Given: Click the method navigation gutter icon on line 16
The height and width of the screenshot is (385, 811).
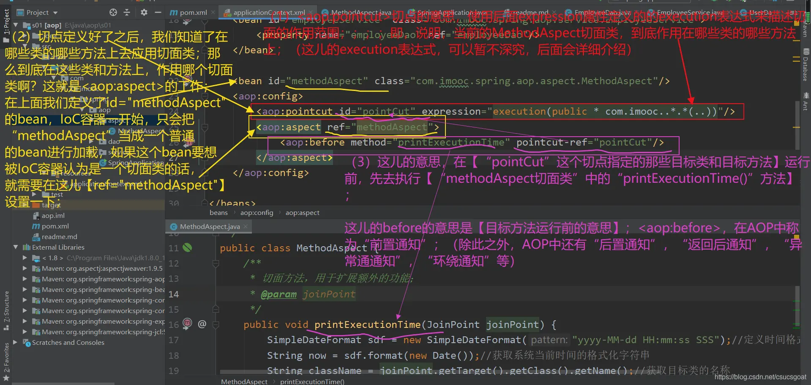Looking at the screenshot, I should click(x=187, y=324).
